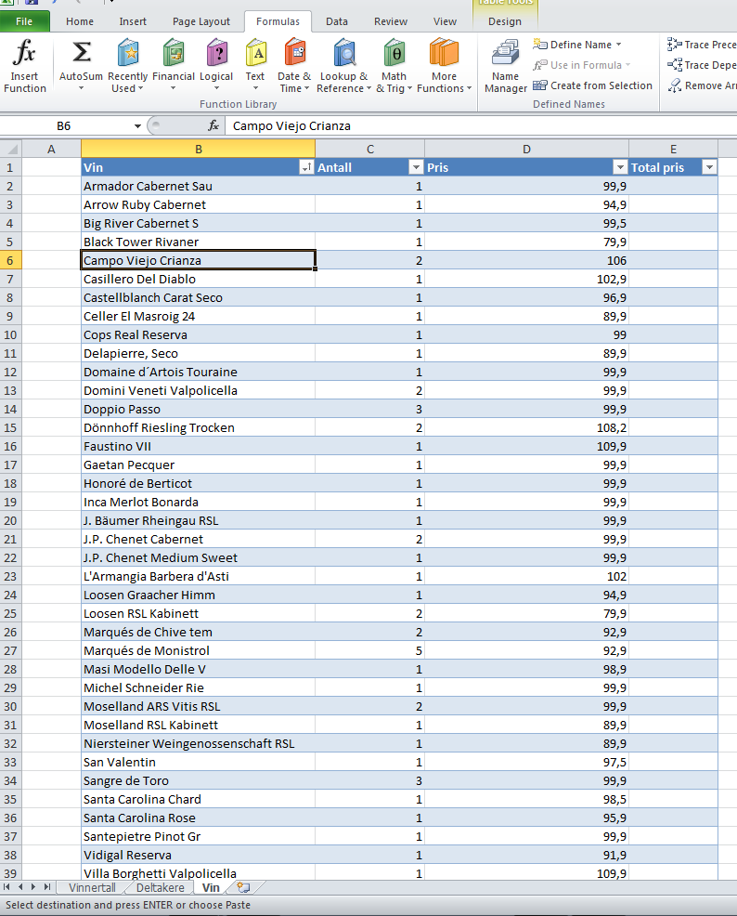Viewport: 737px width, 916px height.
Task: Select cell Sangre de Toro
Action: coord(198,781)
